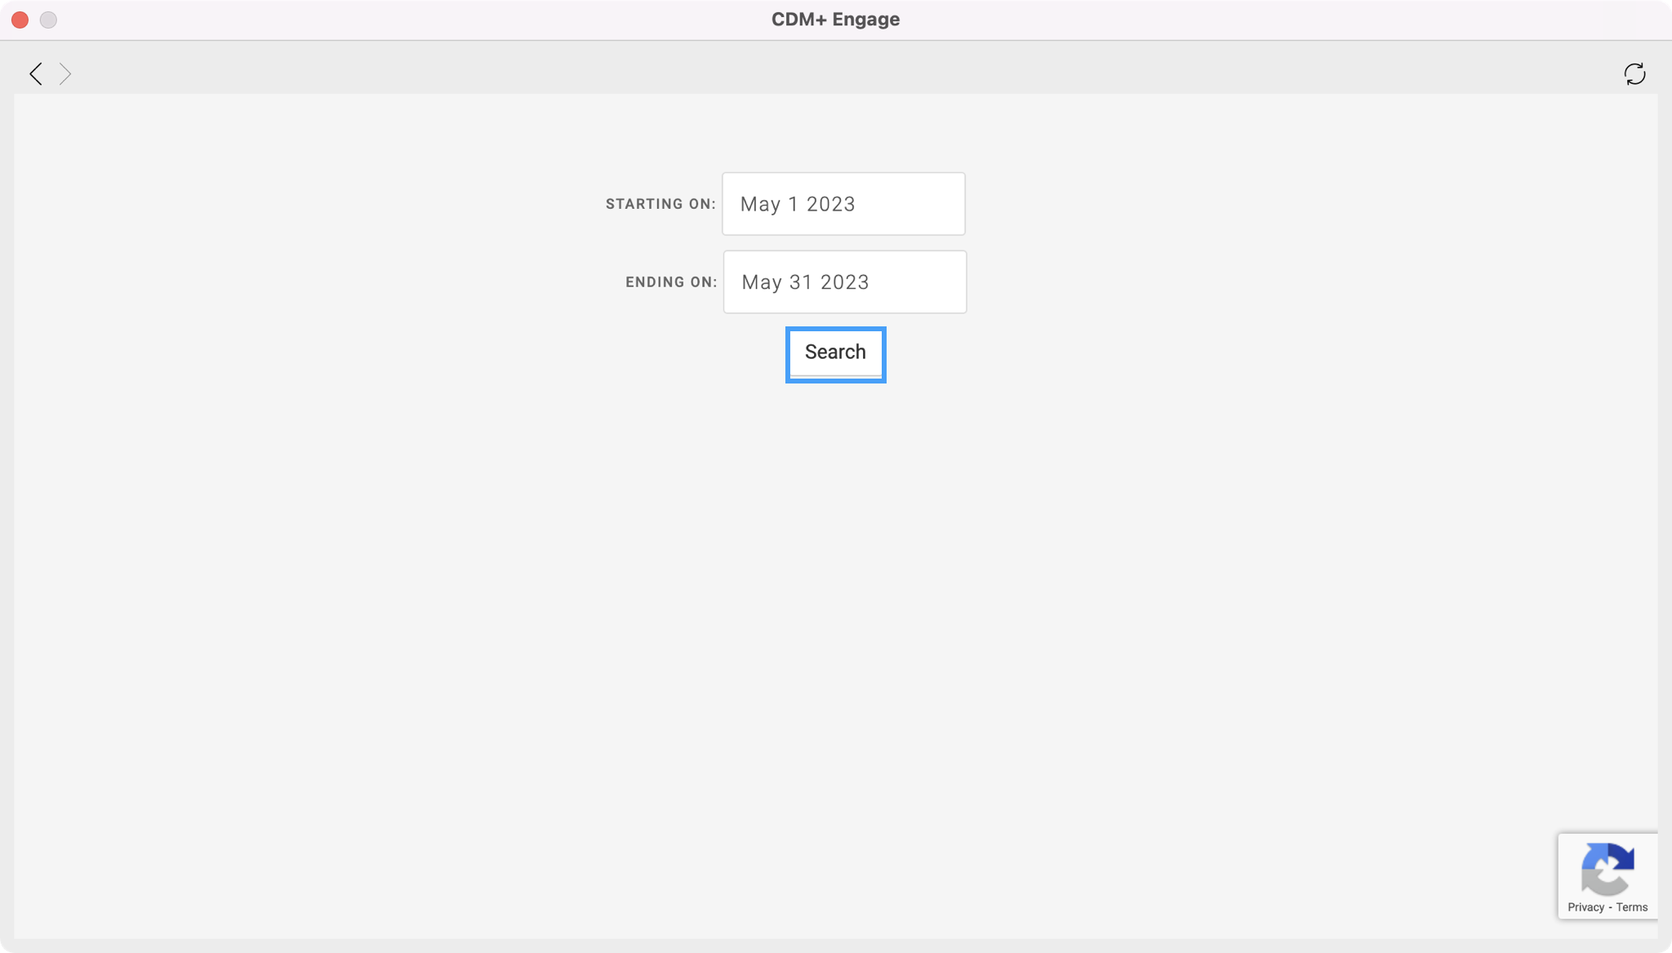Open the reCAPTCHA Terms link
The image size is (1672, 953).
click(x=1631, y=907)
